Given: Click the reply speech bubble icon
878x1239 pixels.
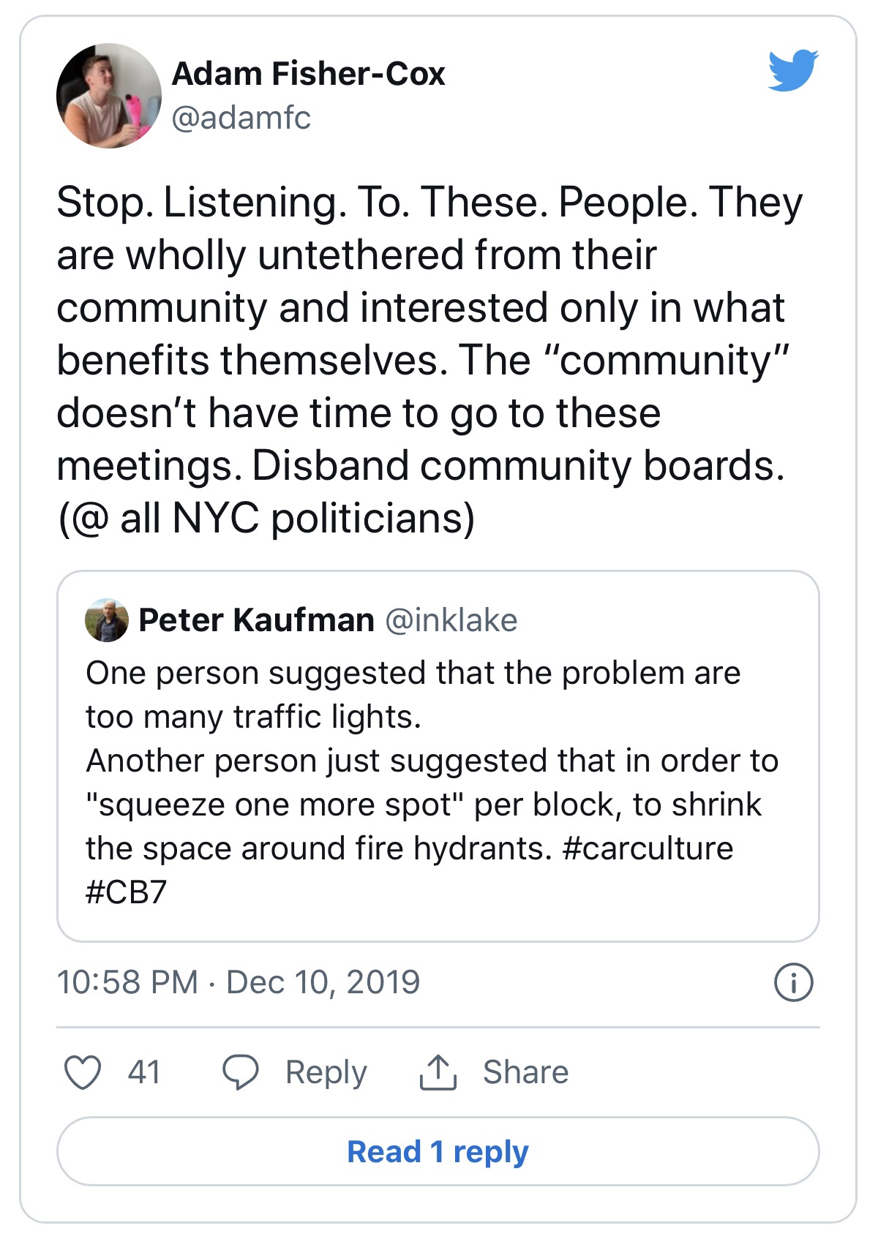Looking at the screenshot, I should point(240,1073).
